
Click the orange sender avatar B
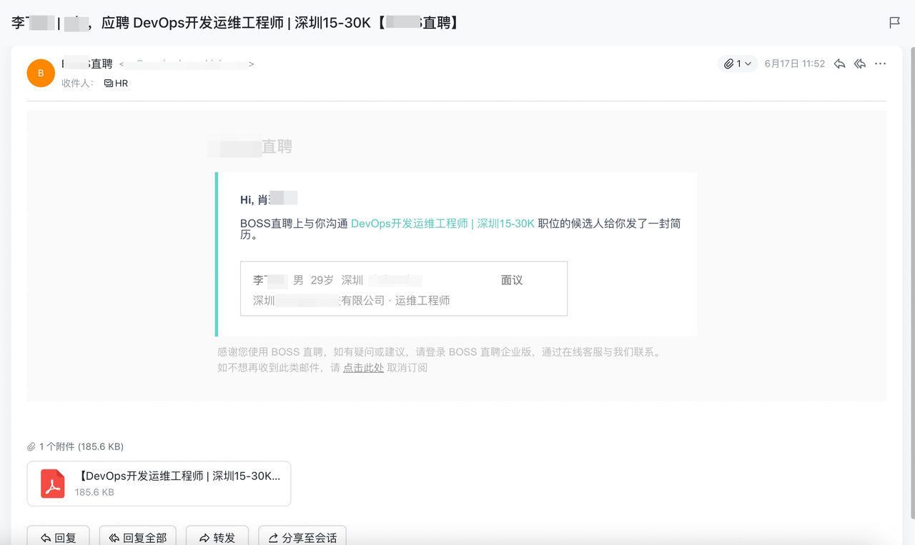click(41, 73)
